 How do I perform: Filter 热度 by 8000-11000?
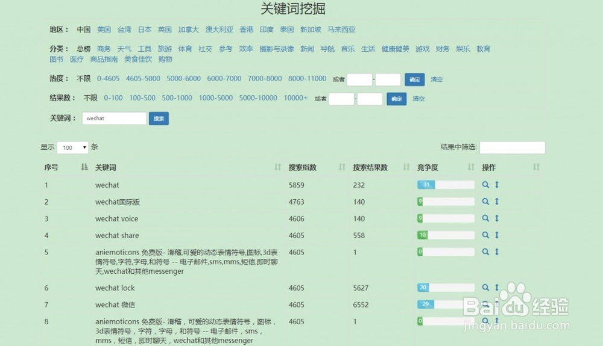(x=308, y=79)
